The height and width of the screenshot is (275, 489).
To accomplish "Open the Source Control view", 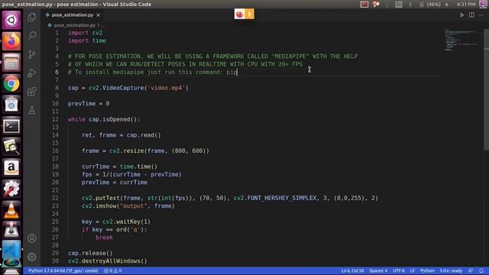I will pyautogui.click(x=31, y=54).
